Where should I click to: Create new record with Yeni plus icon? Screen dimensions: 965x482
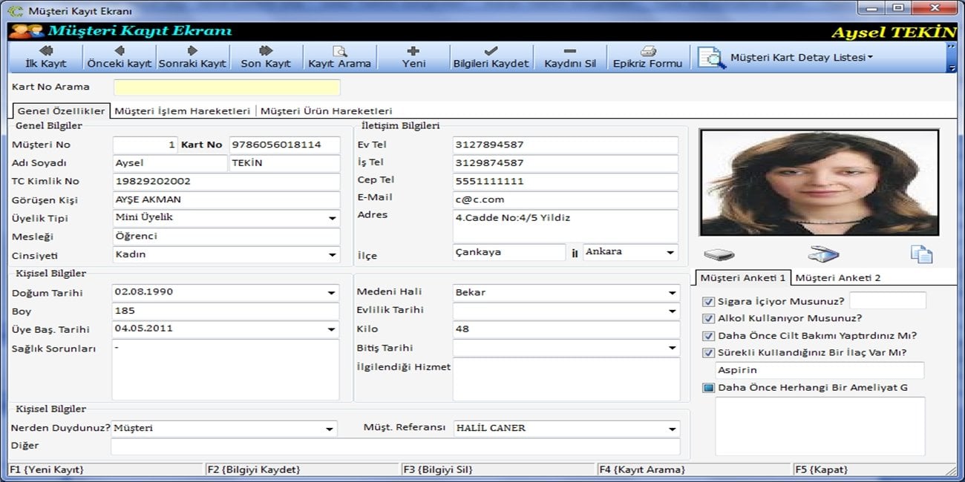(x=413, y=56)
